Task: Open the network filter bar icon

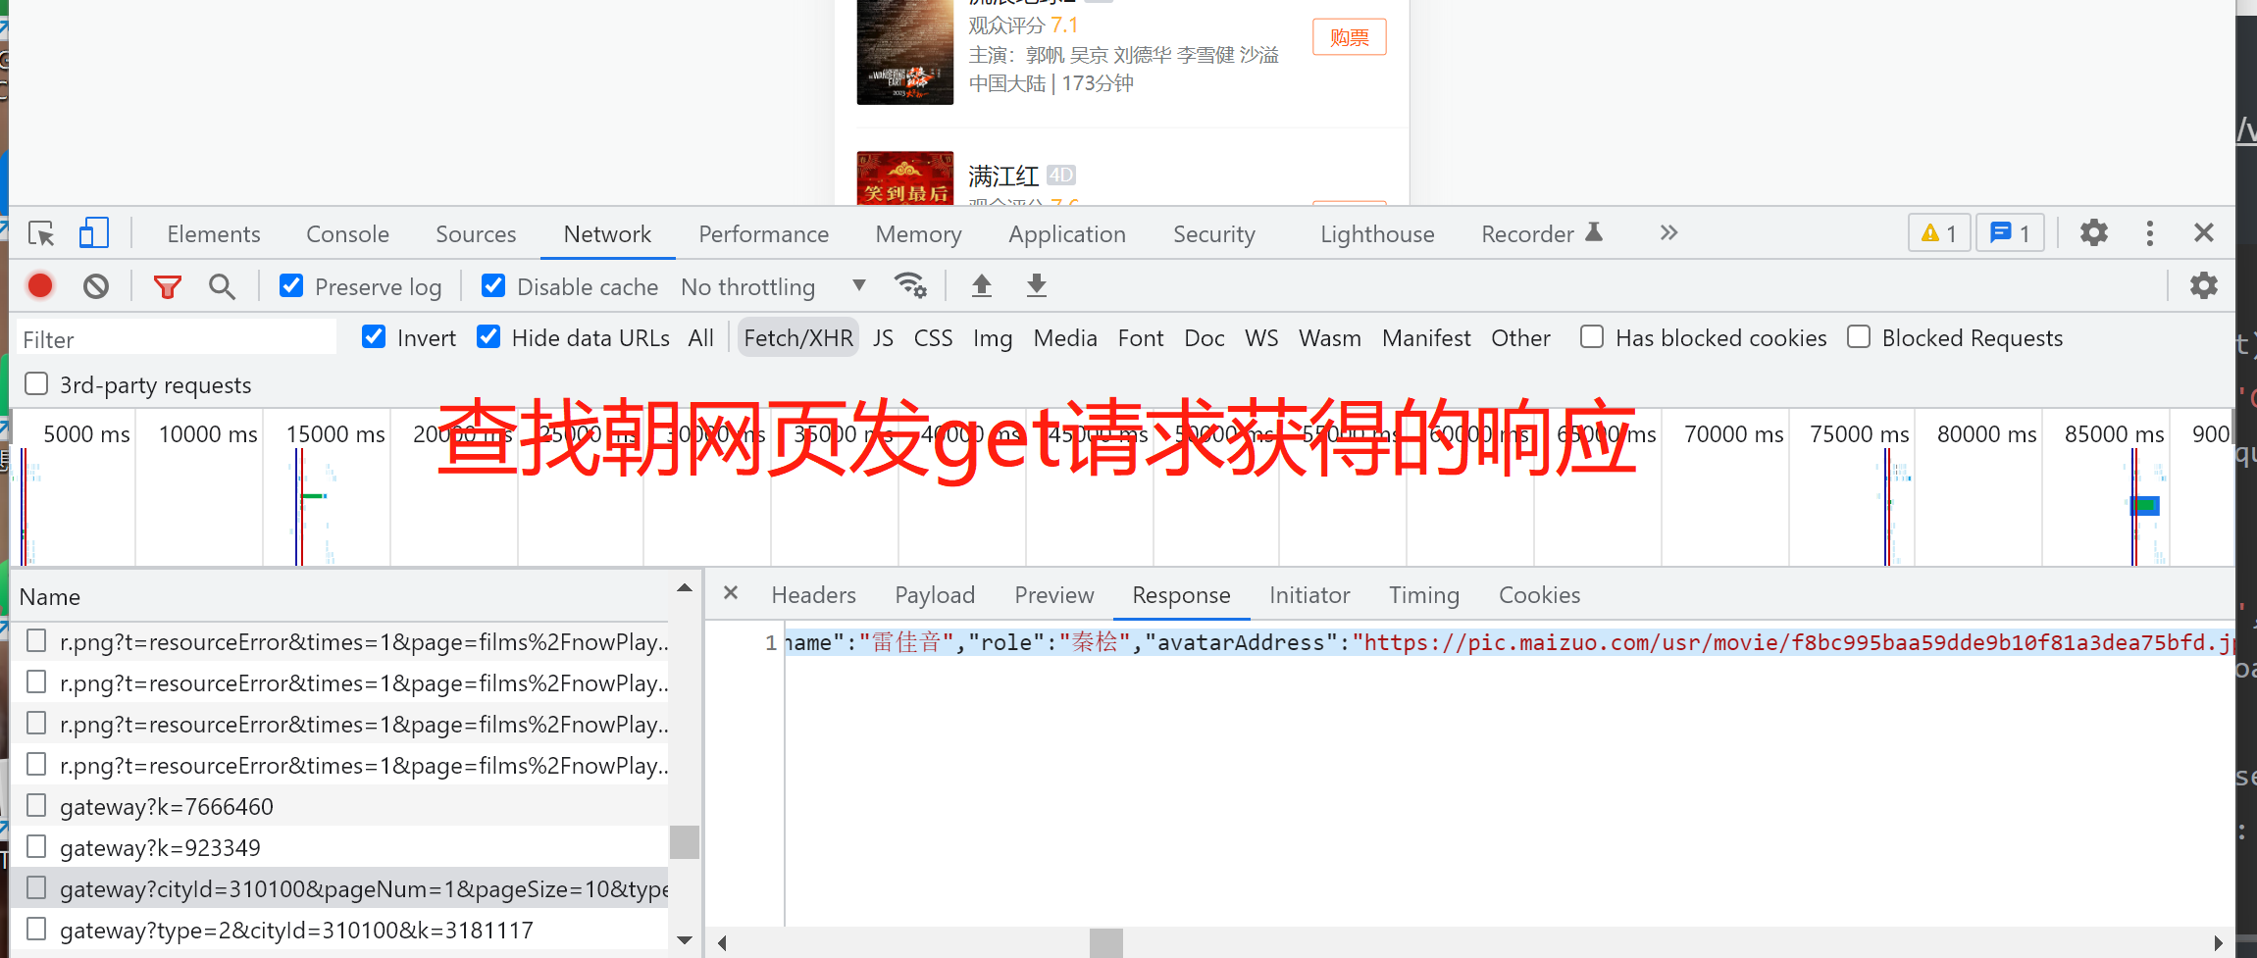Action: coord(167,285)
